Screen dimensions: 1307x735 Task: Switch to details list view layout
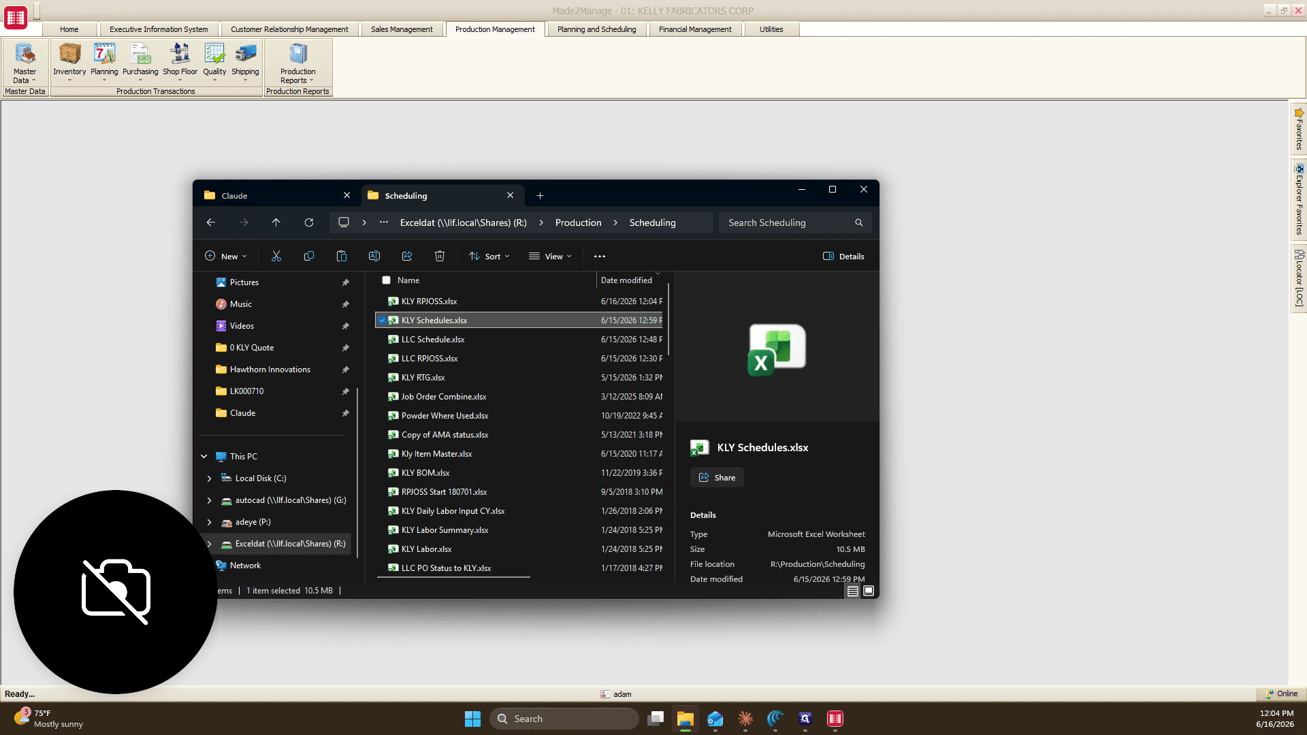pos(852,591)
